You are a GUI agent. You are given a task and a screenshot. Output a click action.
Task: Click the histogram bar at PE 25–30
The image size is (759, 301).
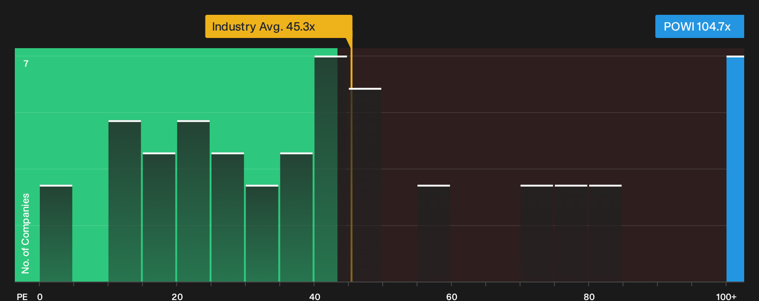228,217
